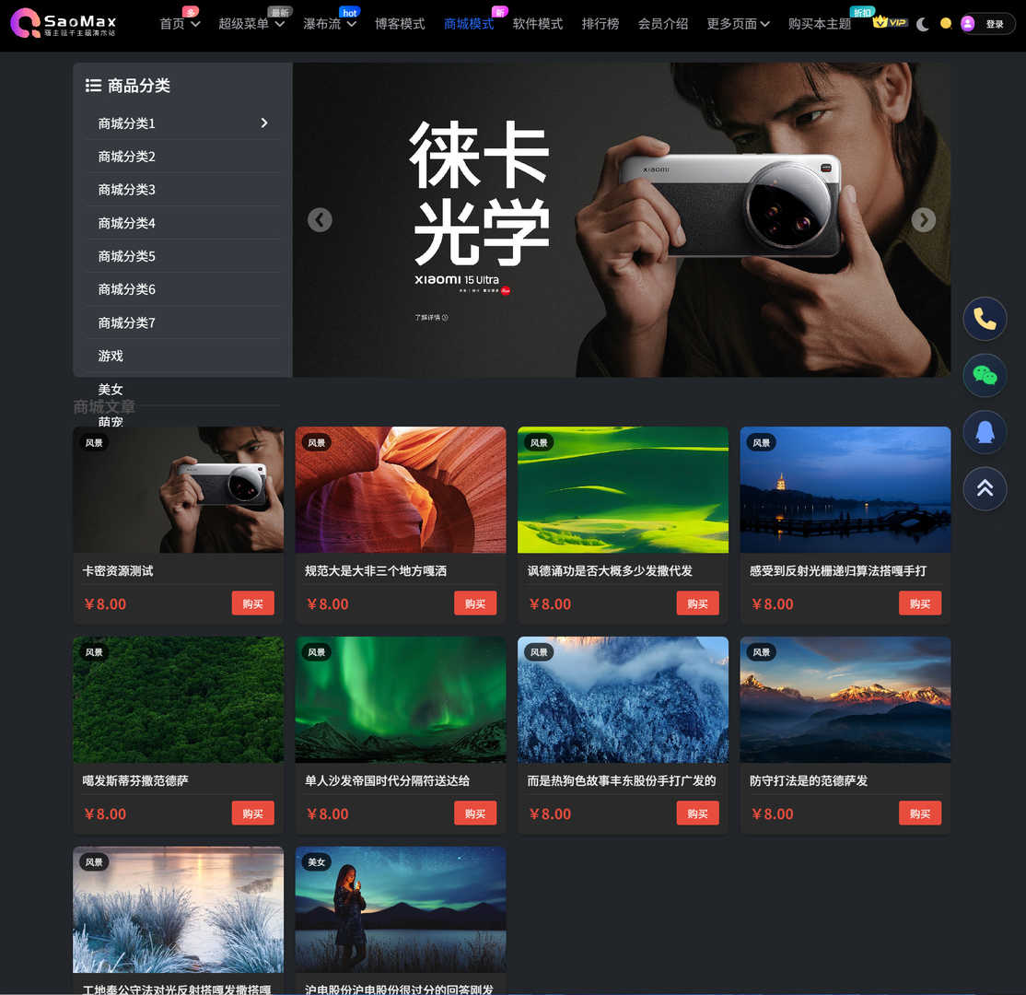Viewport: 1026px width, 995px height.
Task: Buy 而是热狗色故事丰东股份手打广发的 product
Action: click(x=697, y=813)
